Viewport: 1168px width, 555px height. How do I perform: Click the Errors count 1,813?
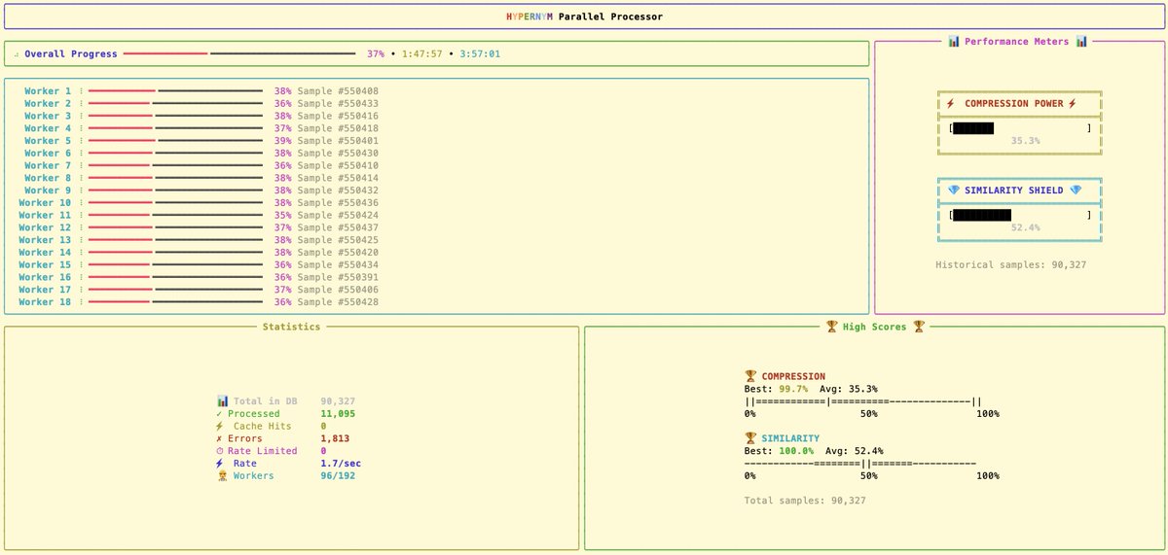click(x=335, y=438)
